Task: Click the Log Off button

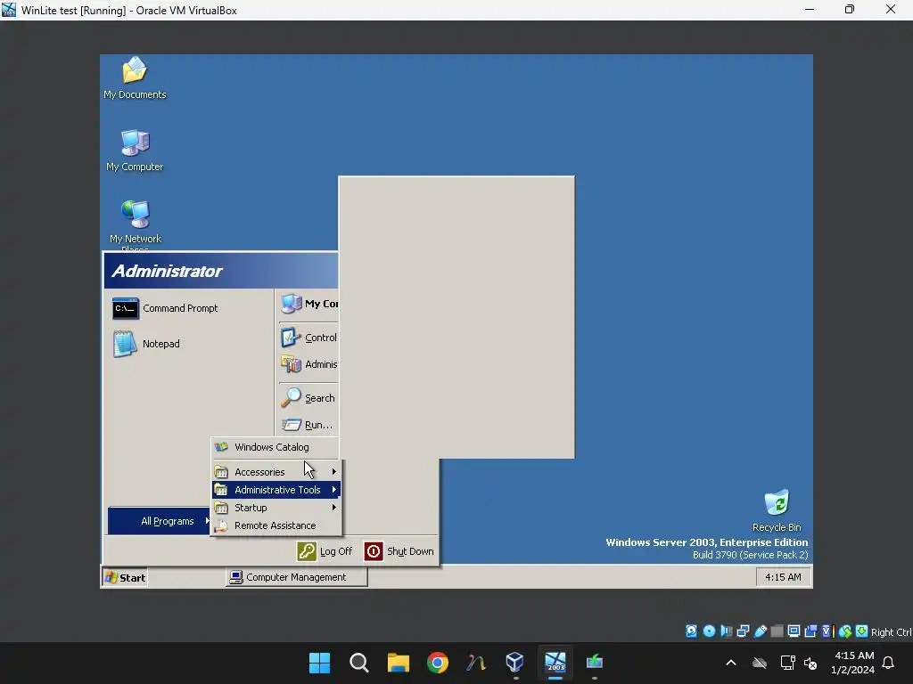Action: pyautogui.click(x=325, y=551)
